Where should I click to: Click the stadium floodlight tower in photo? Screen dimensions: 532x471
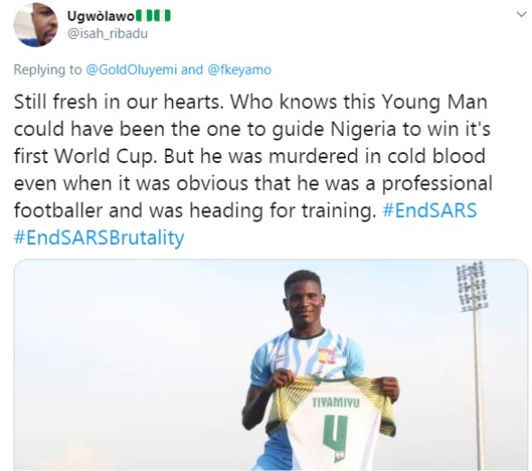(473, 364)
